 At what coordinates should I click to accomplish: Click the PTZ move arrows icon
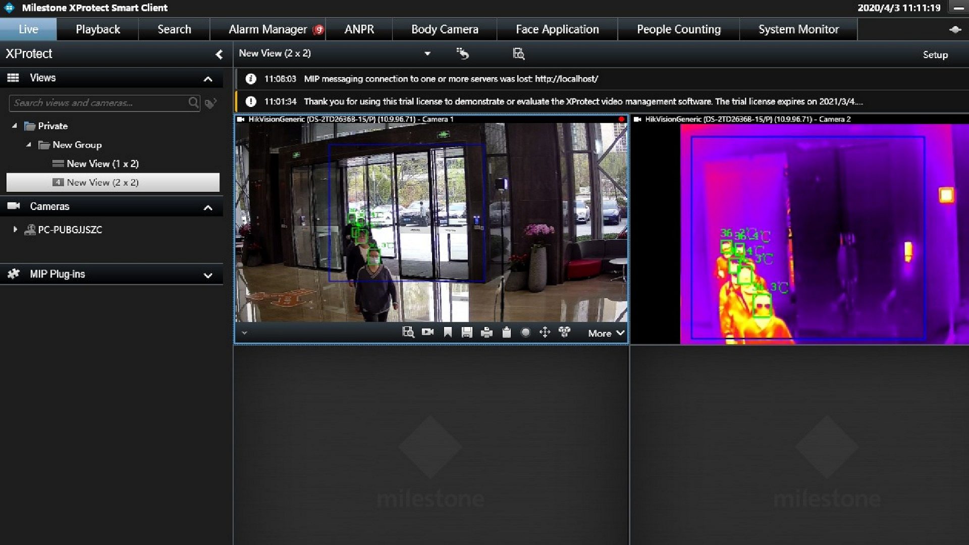coord(545,333)
